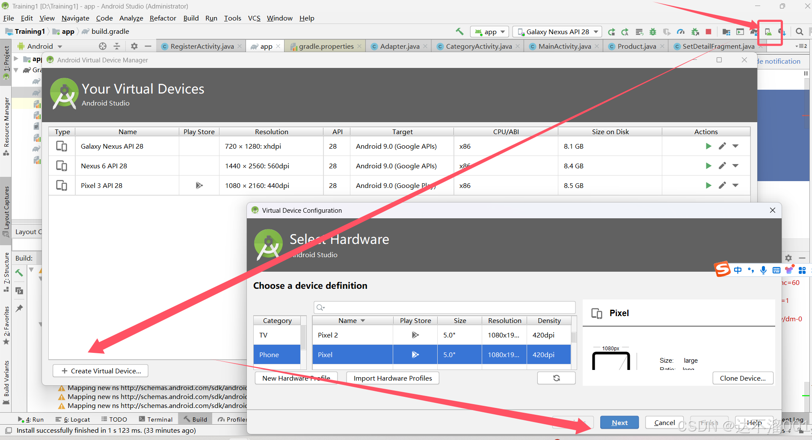Open more actions for Pixel 3 API 28
The height and width of the screenshot is (440, 812).
point(735,185)
